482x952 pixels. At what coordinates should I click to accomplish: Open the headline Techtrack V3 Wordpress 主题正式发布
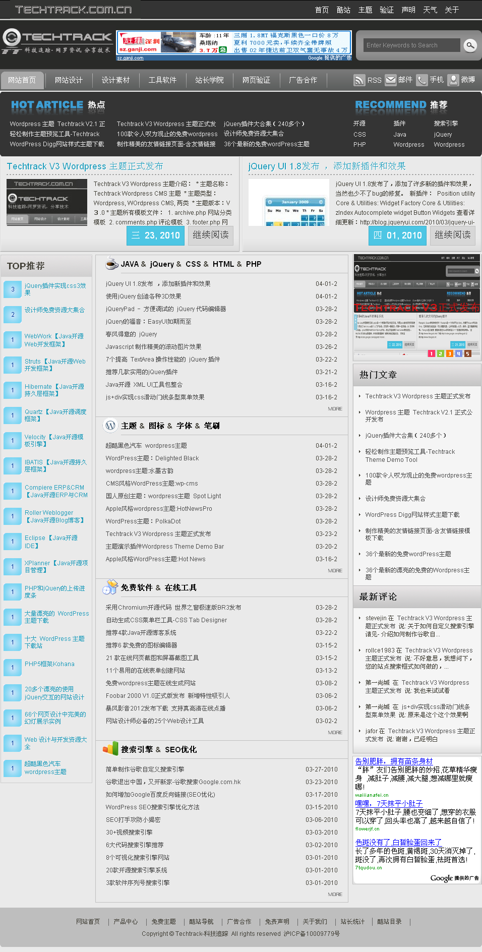(85, 166)
